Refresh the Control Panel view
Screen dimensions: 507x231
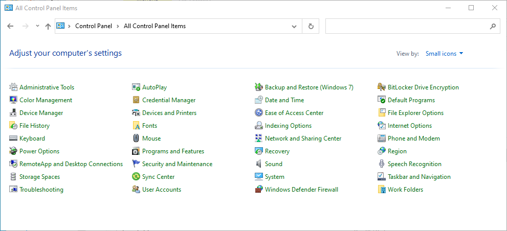click(311, 26)
